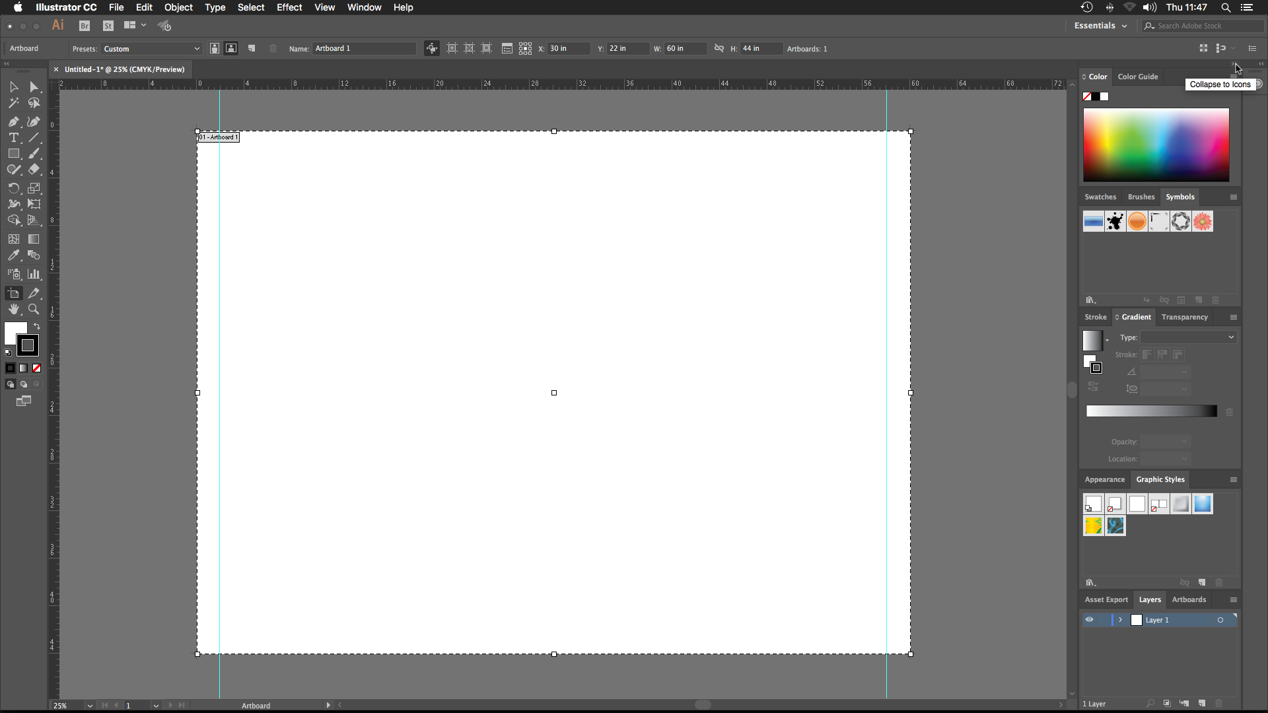Image resolution: width=1268 pixels, height=713 pixels.
Task: Select the Direct Selection tool
Action: pyautogui.click(x=34, y=87)
